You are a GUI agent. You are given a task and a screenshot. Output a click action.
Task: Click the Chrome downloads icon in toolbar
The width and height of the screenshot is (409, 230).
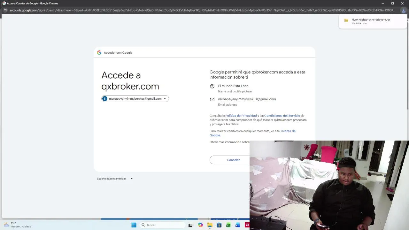point(404,10)
